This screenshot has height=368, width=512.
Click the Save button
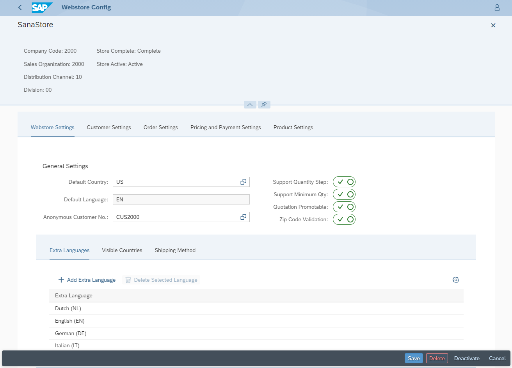coord(414,358)
